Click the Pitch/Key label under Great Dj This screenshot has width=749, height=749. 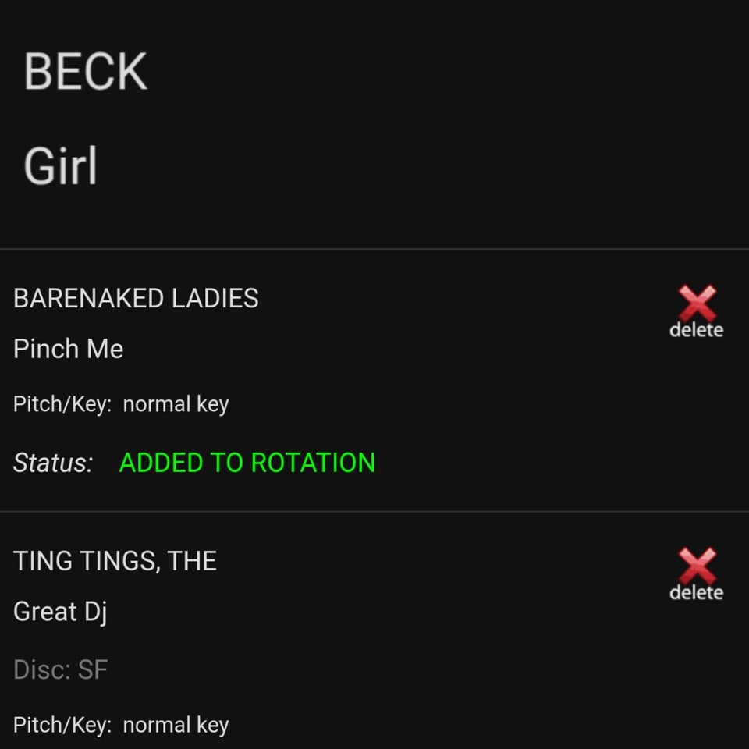62,725
